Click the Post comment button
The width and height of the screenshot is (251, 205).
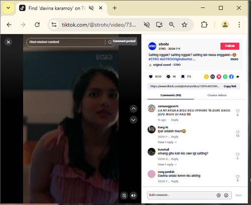click(x=238, y=195)
